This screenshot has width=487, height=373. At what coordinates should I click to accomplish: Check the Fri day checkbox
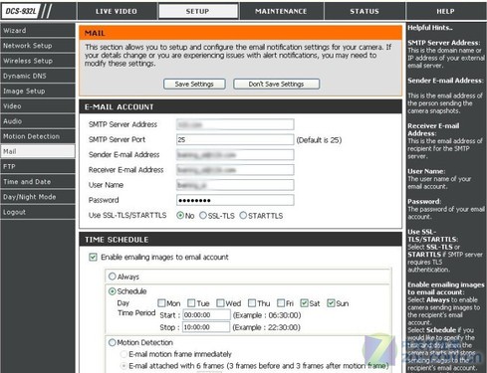[x=281, y=303]
